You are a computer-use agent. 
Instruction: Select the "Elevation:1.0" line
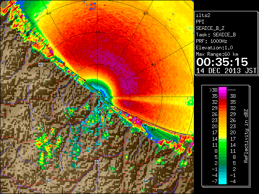click(x=214, y=48)
